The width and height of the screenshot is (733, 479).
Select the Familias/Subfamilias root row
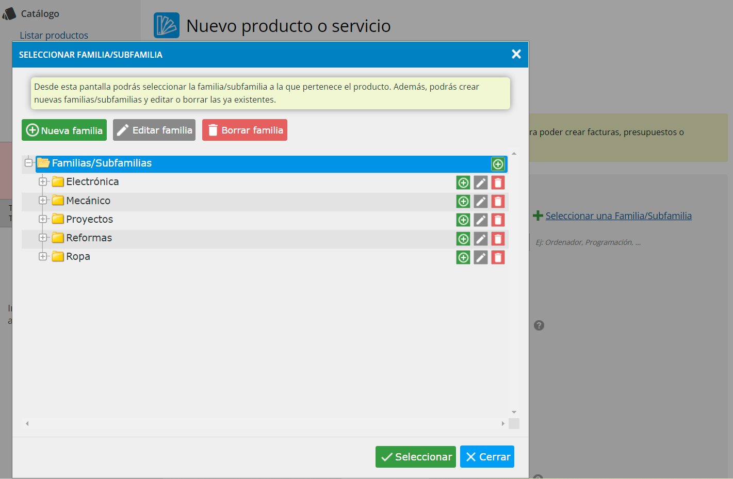271,163
